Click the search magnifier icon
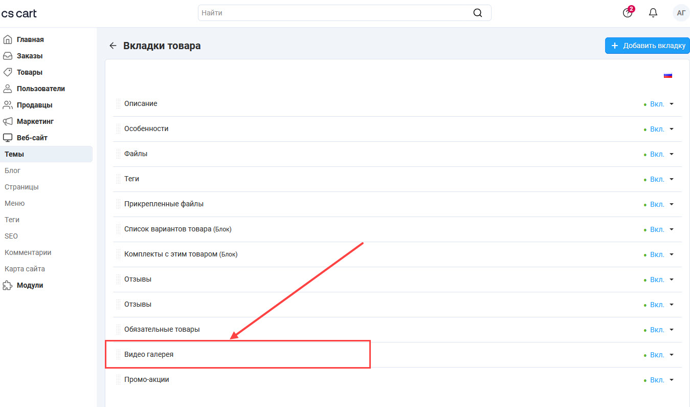The image size is (690, 407). pos(477,13)
